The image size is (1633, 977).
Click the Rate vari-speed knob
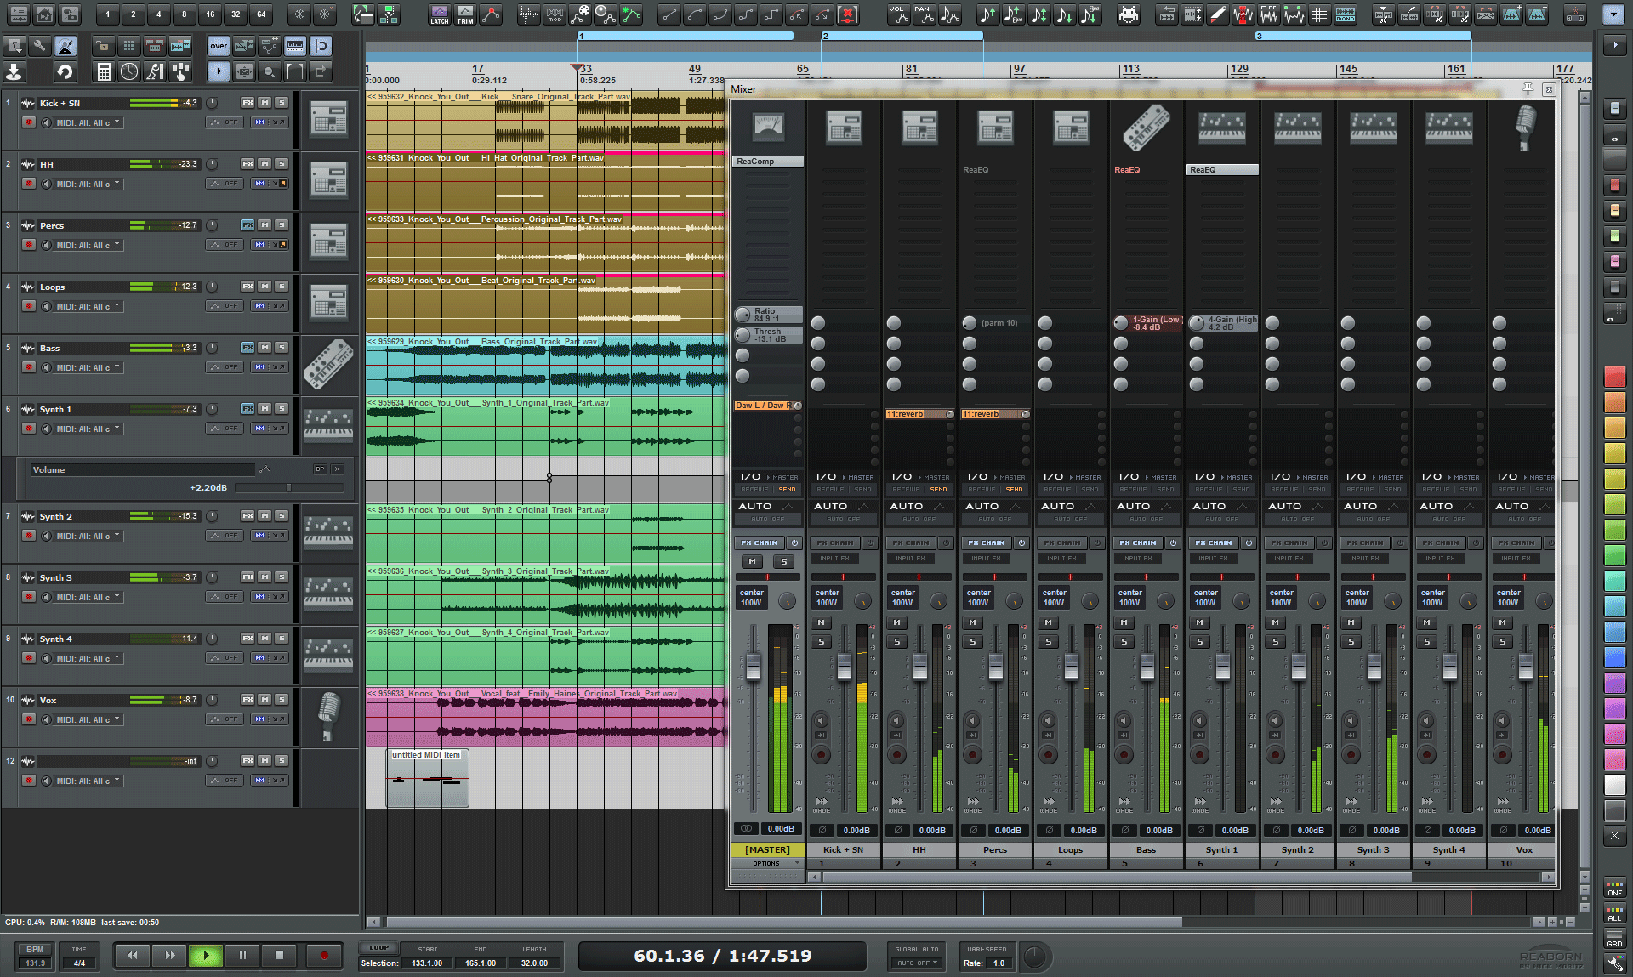(1034, 957)
